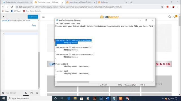Click the Singer brand banner

pos(163,64)
